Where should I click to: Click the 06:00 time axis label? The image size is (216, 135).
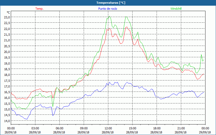59,129
